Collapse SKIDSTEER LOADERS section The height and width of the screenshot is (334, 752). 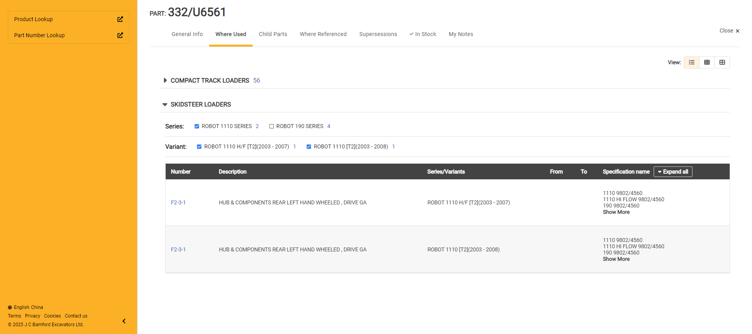point(165,105)
